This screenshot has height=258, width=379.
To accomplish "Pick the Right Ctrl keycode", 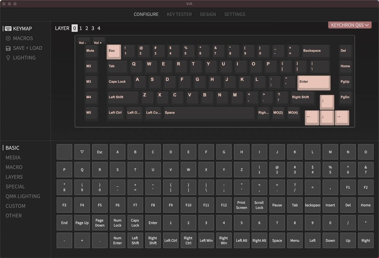I will [188, 240].
